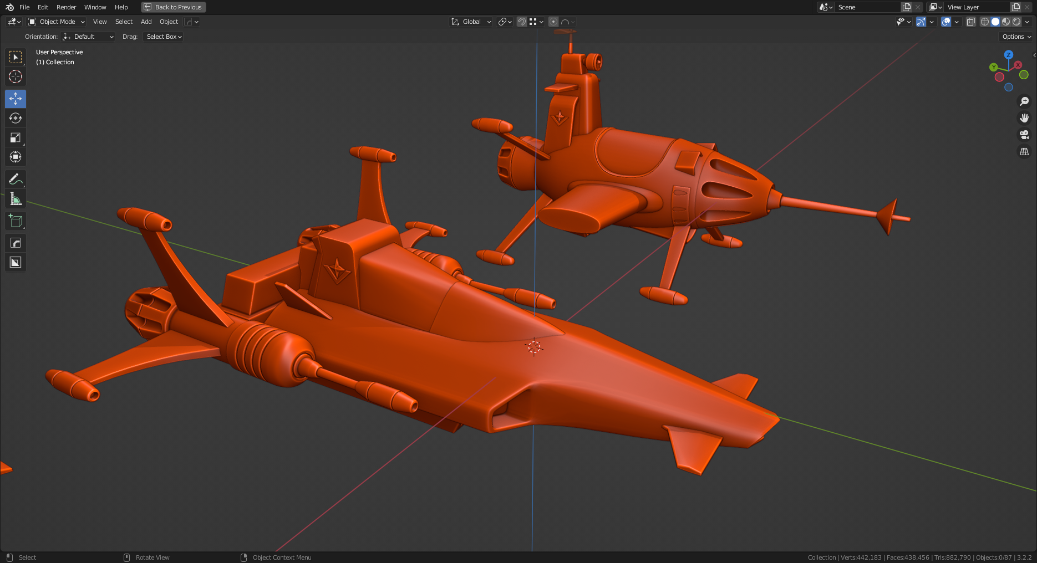Screen dimensions: 1037x563
Task: Open the overlays options dropdown arrow
Action: [x=957, y=22]
